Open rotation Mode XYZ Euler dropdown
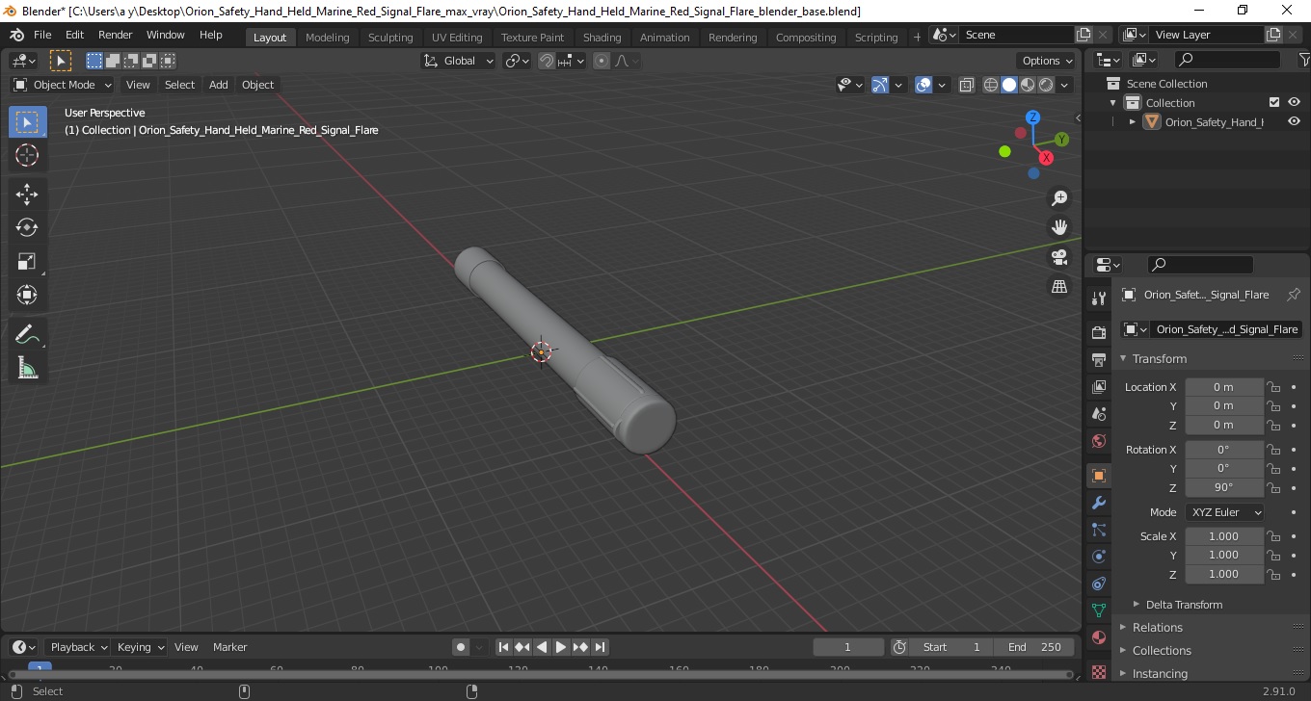 point(1225,512)
